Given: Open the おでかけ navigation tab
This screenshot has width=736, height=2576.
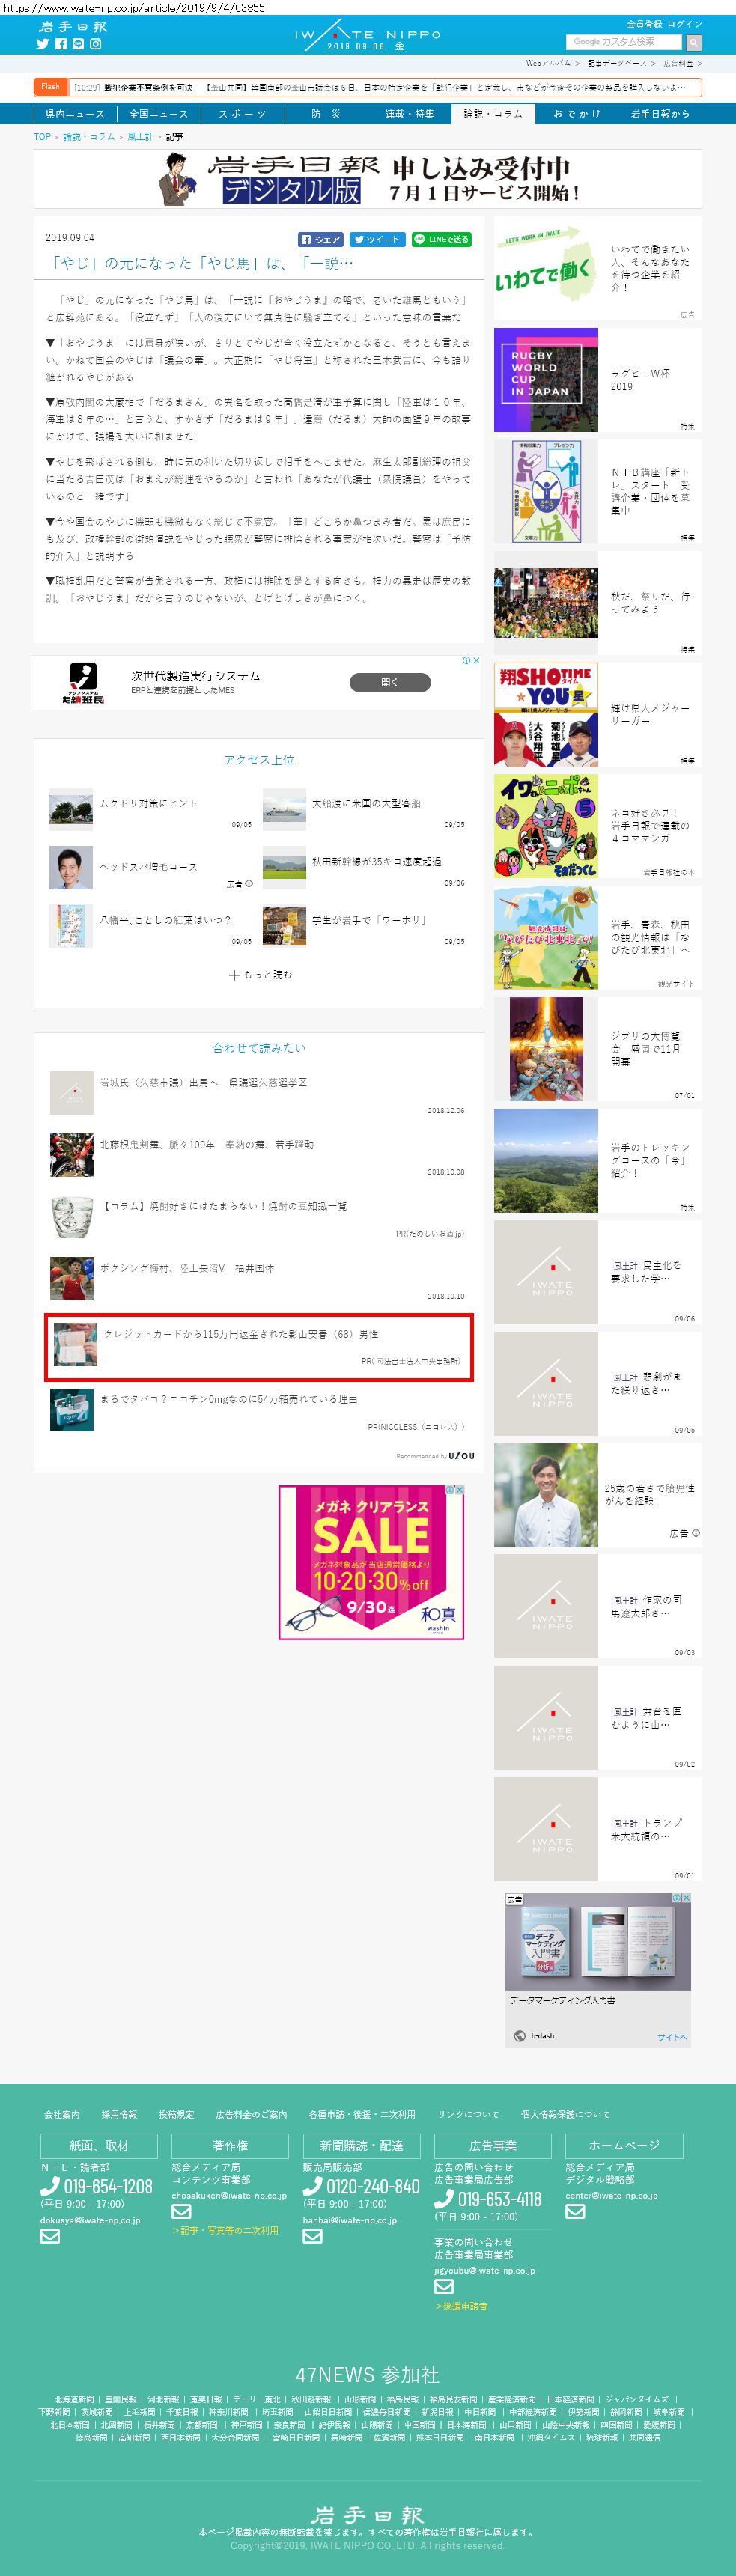Looking at the screenshot, I should 577,114.
